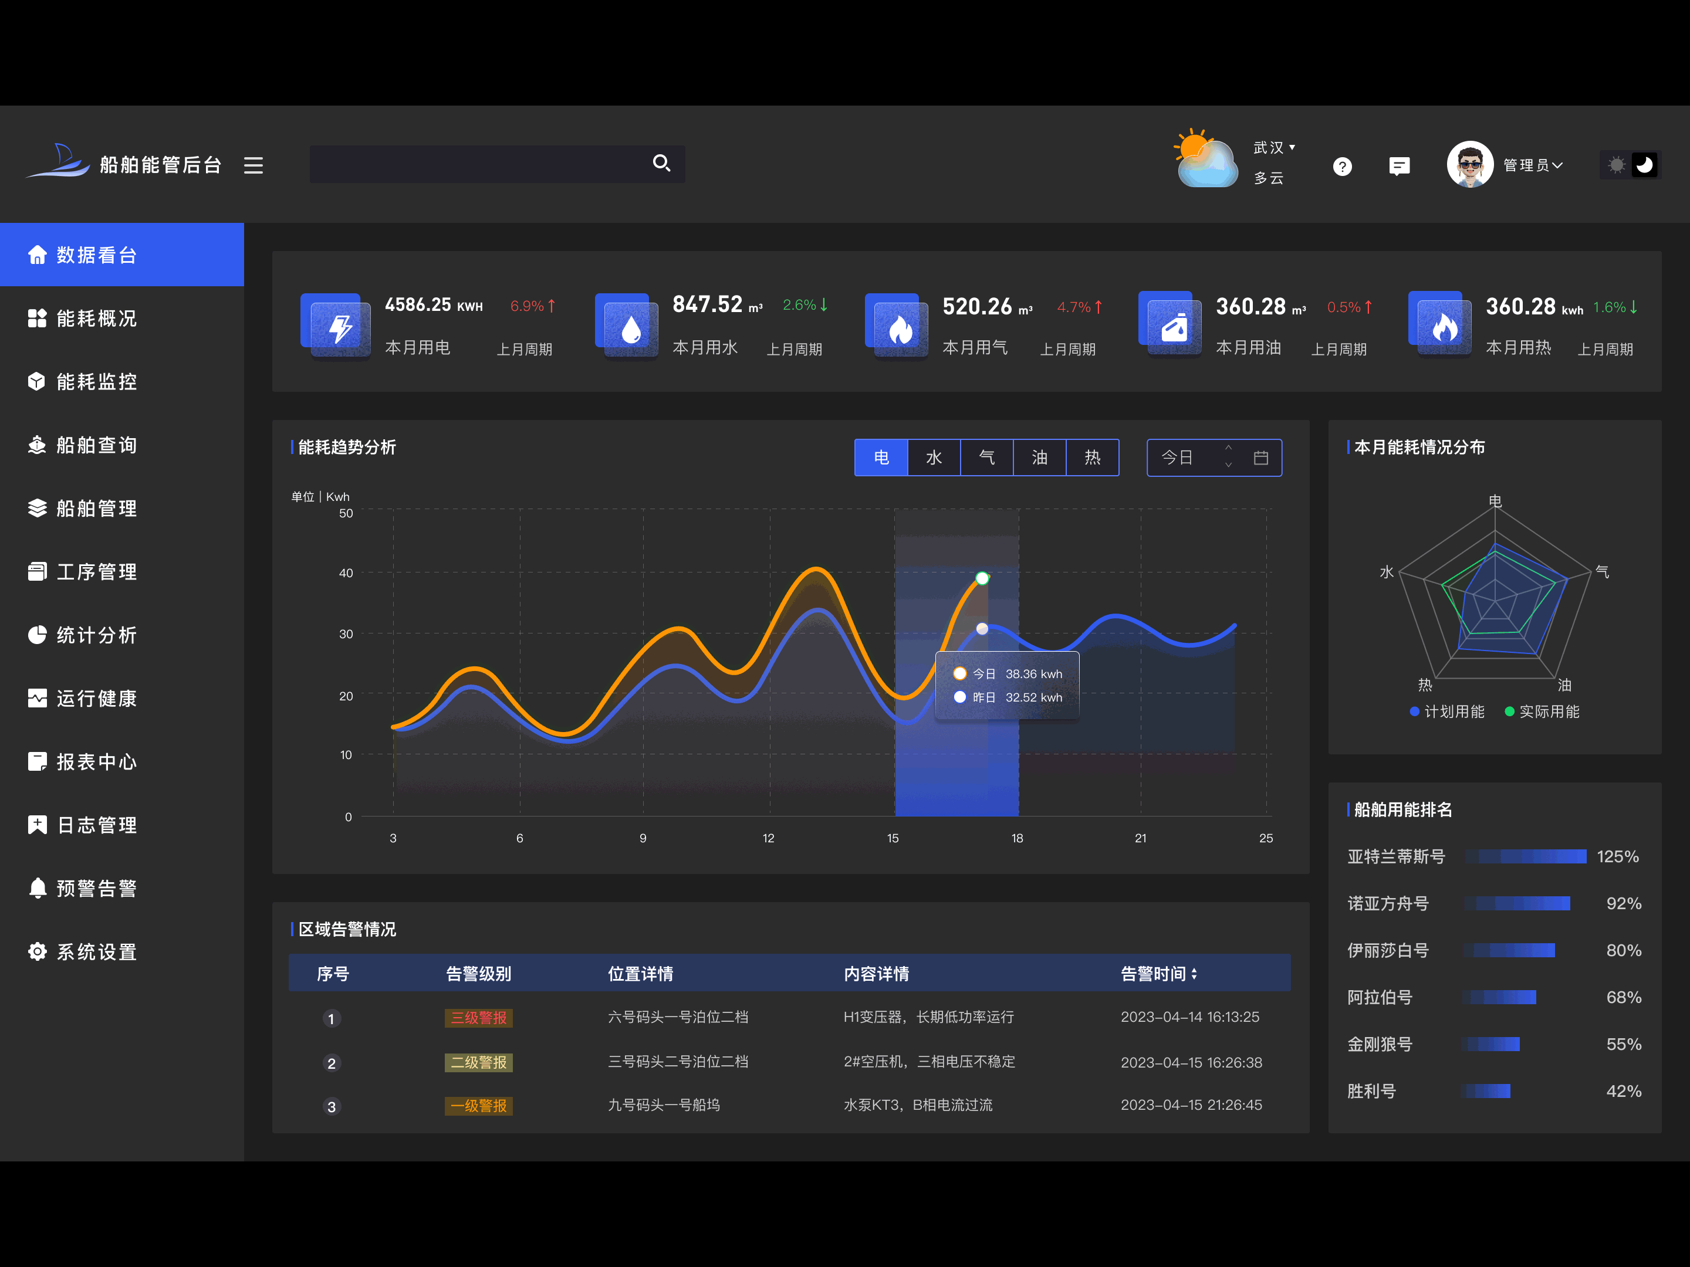This screenshot has width=1690, height=1267.
Task: Open the message notification icon
Action: coord(1400,166)
